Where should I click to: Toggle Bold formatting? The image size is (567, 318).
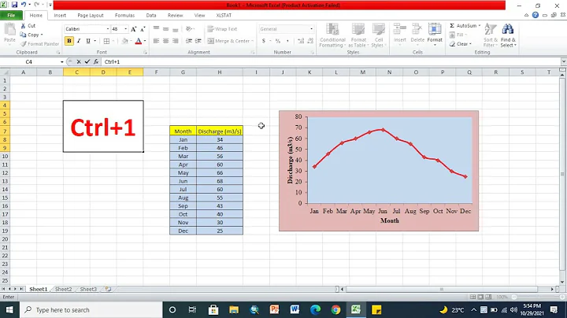tap(69, 41)
